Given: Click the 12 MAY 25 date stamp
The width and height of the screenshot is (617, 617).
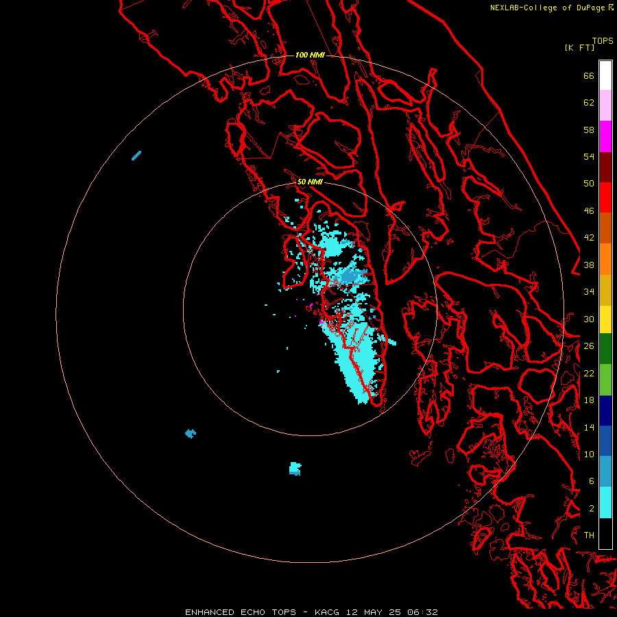Looking at the screenshot, I should pos(374,612).
